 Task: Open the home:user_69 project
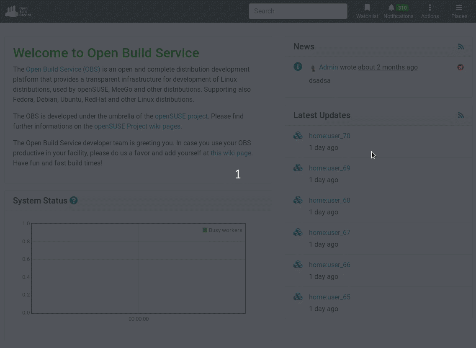329,168
